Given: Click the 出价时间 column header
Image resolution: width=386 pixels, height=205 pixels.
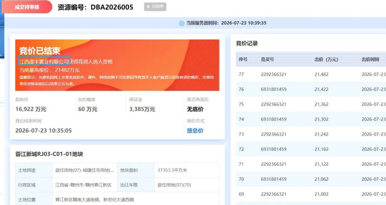Looking at the screenshot, I should point(370,59).
